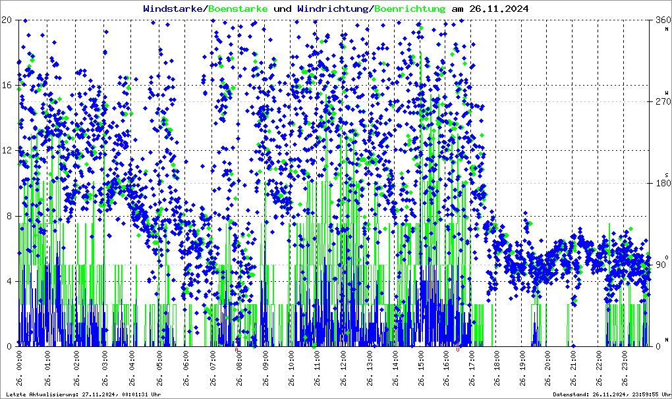Click the blue Windstarke title label
The height and width of the screenshot is (399, 672).
[x=174, y=9]
